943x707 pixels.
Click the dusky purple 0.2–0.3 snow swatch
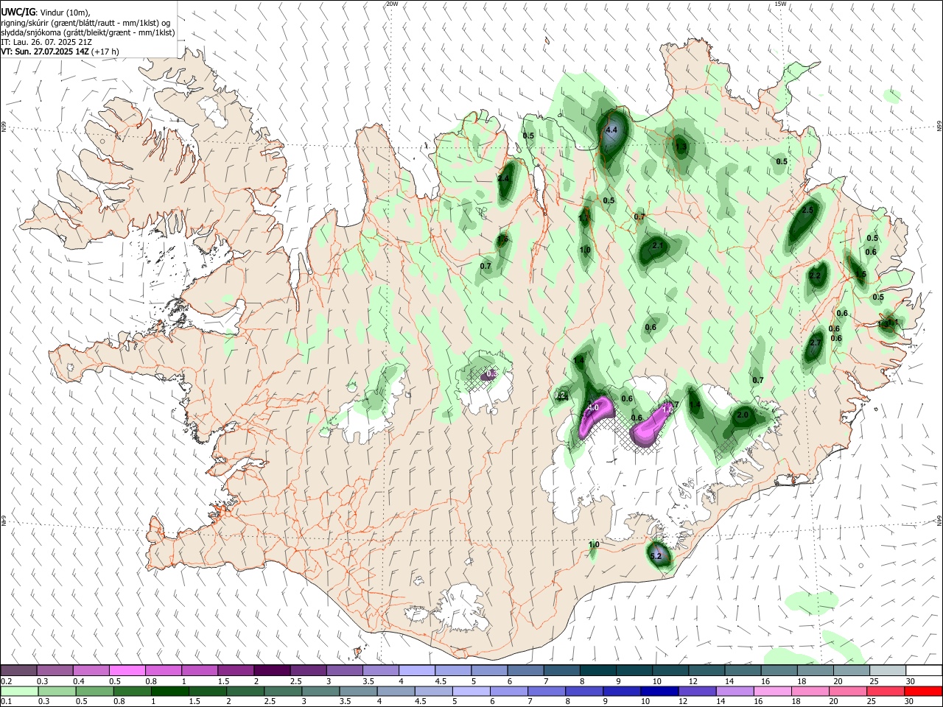20,670
